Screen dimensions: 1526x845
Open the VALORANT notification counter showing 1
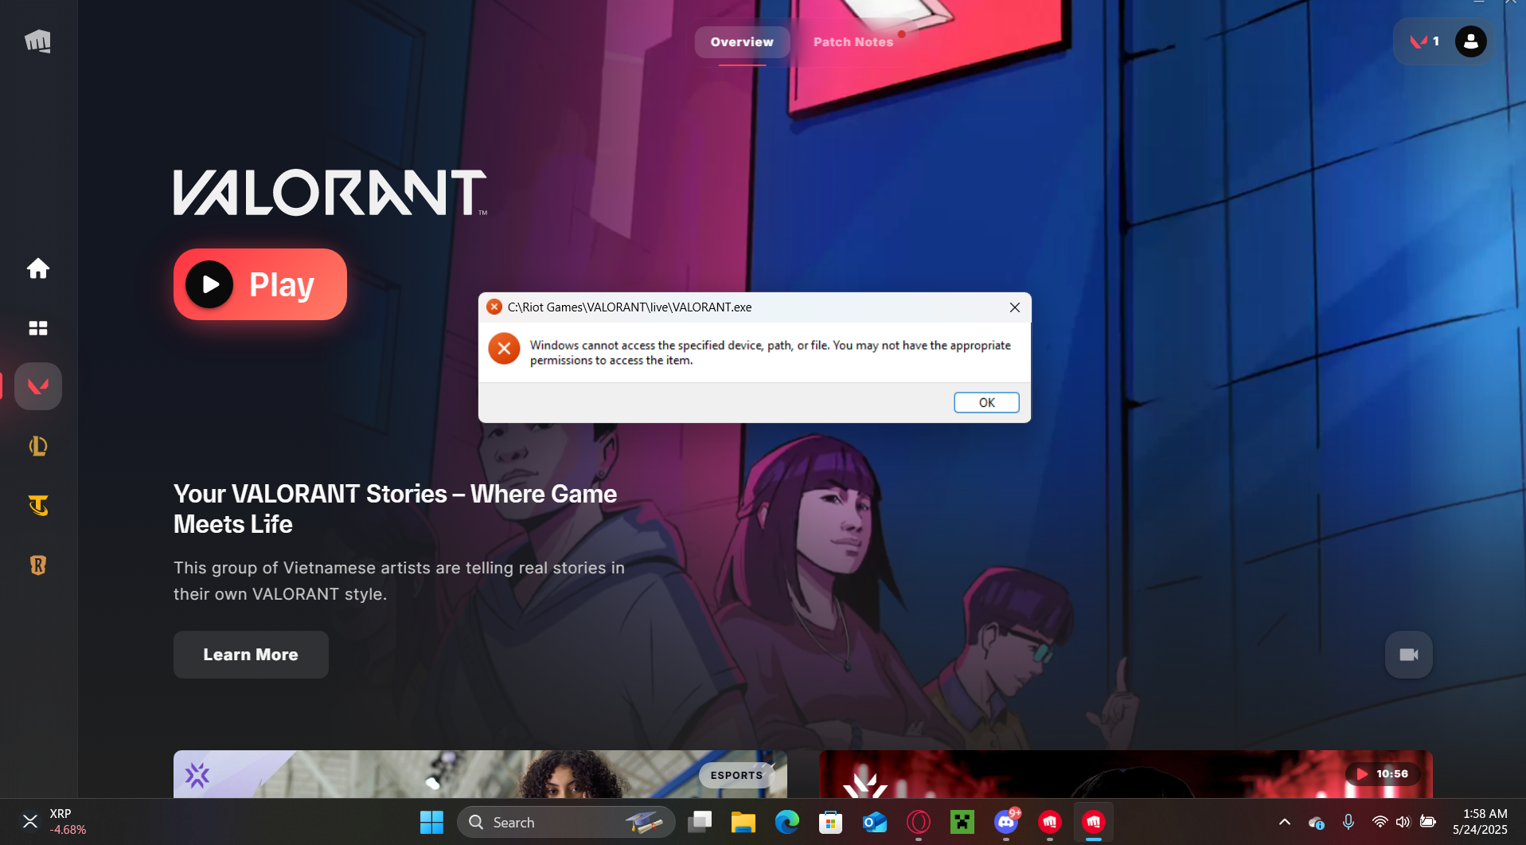click(1424, 41)
